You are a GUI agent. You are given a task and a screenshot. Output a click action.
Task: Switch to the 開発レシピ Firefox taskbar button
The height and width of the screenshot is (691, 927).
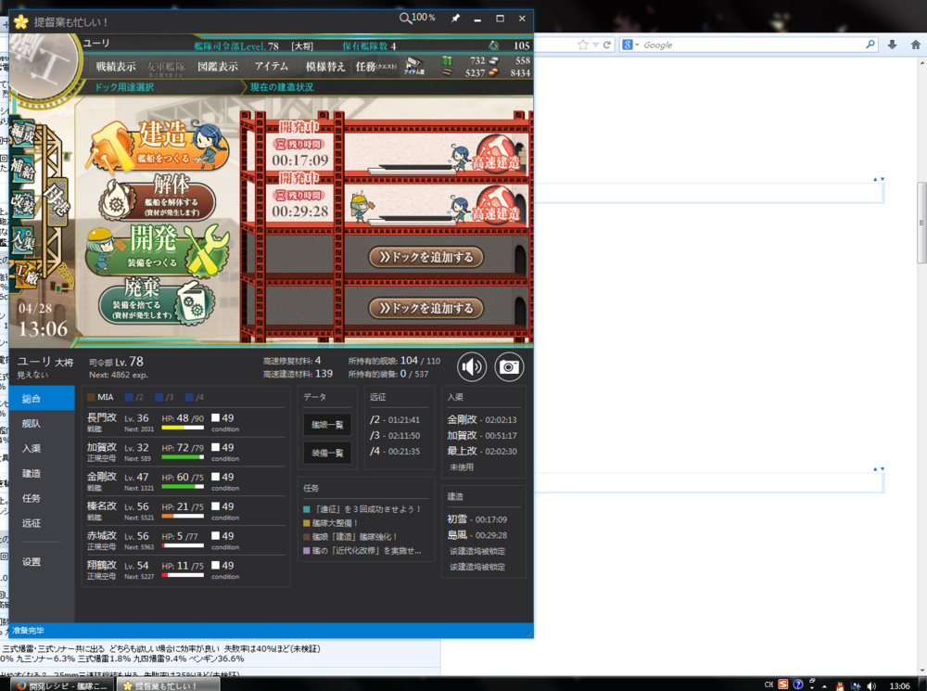[x=61, y=685]
